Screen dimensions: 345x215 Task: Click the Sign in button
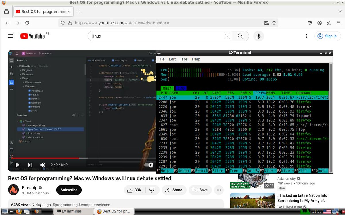(x=327, y=36)
